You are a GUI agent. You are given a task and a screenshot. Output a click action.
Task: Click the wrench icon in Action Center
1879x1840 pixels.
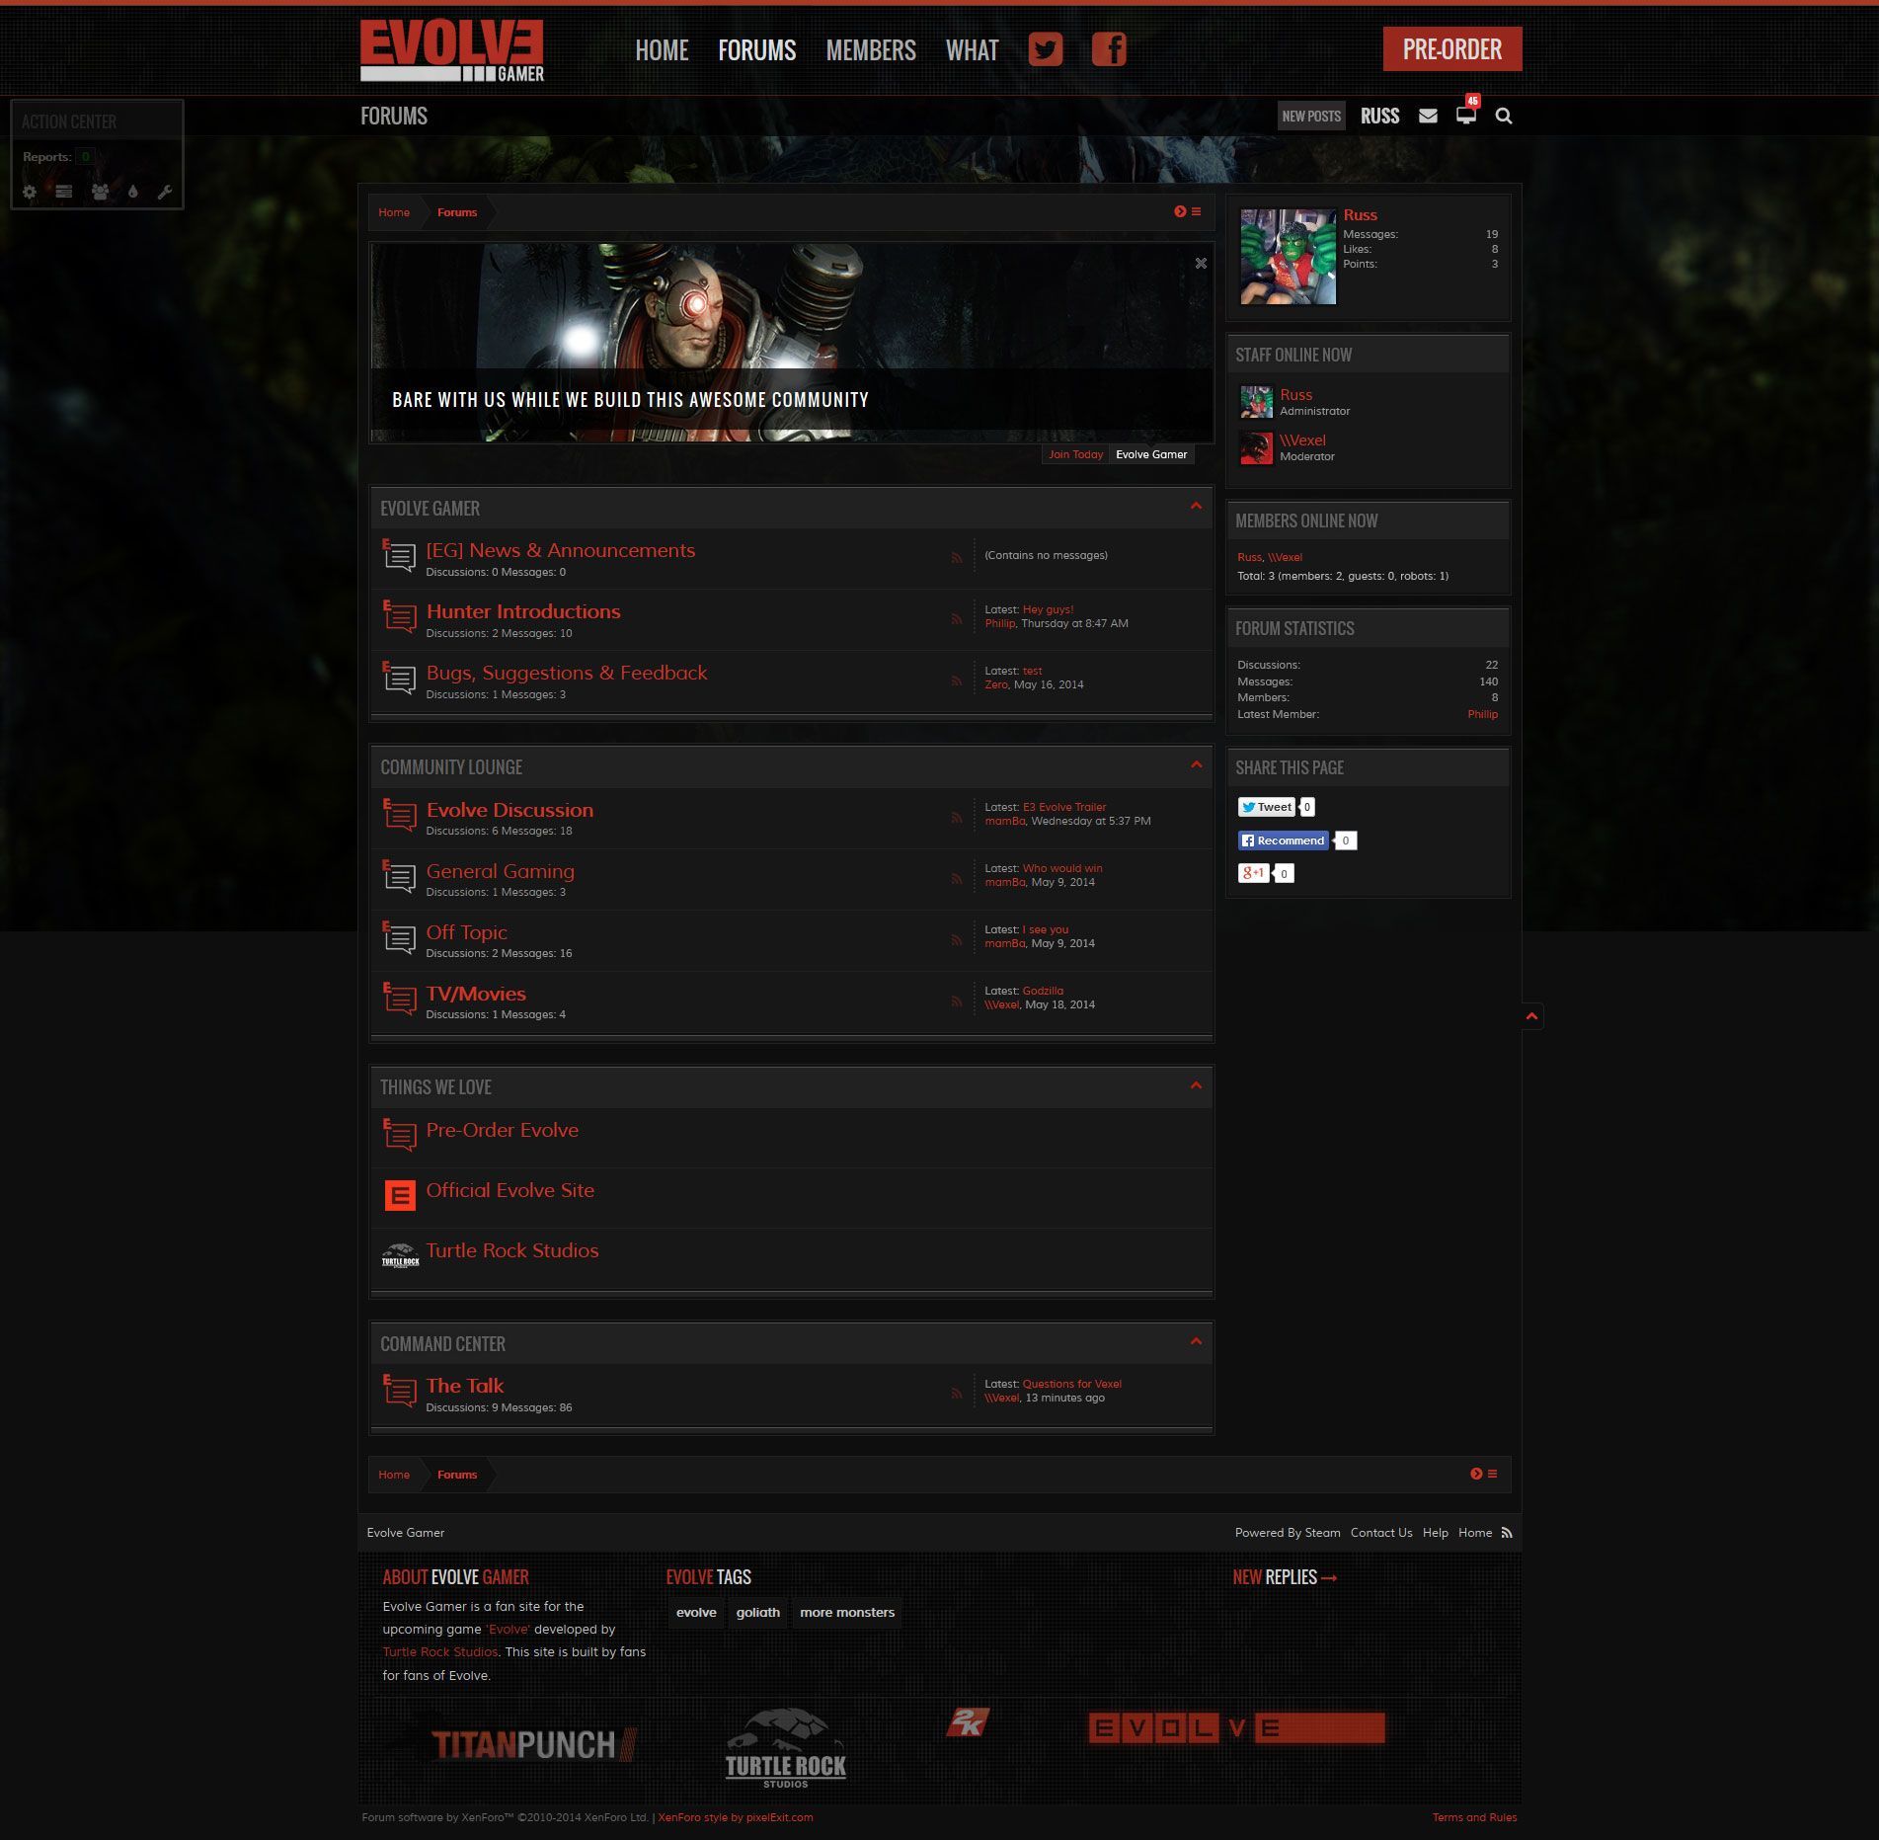[165, 192]
